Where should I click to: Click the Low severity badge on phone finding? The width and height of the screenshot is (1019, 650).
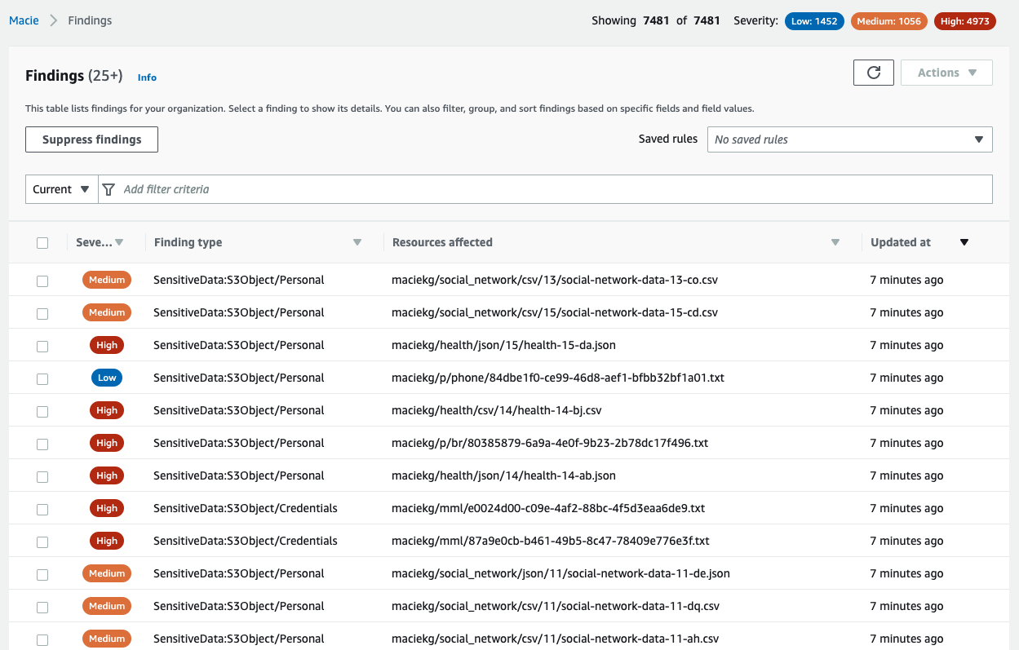pyautogui.click(x=107, y=378)
